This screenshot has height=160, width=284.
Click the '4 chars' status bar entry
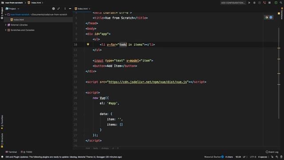[x=229, y=157]
